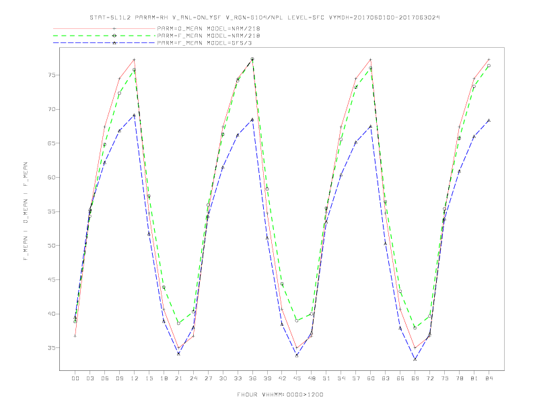Select legend entry PARM=O_MEAN MODEL=NAM/218
Screen dimensions: 533x412
[209, 28]
